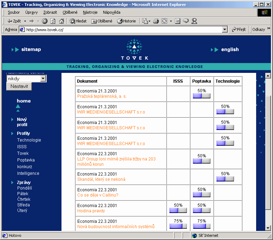Click the Refresh page icon

tap(53, 21)
